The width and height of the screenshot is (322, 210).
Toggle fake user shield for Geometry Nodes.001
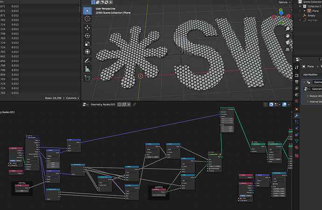pos(119,104)
